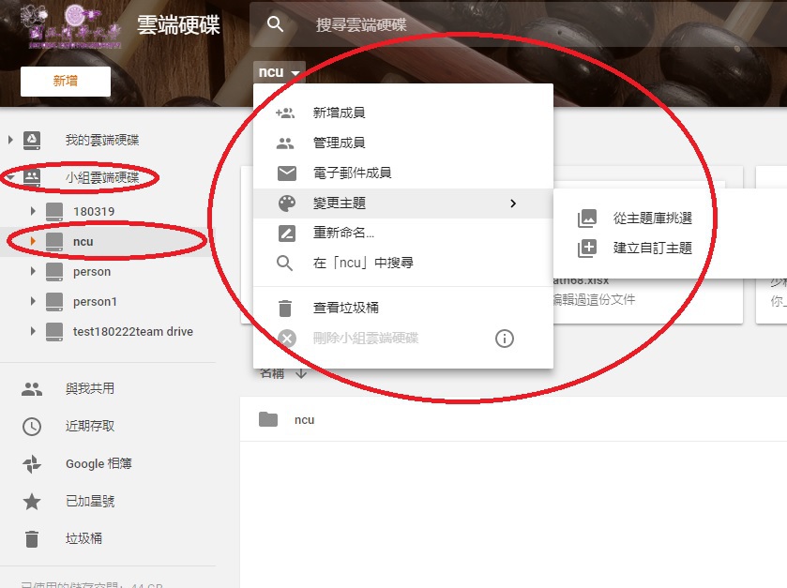Click the search magnifier icon in the search bar

tap(275, 23)
